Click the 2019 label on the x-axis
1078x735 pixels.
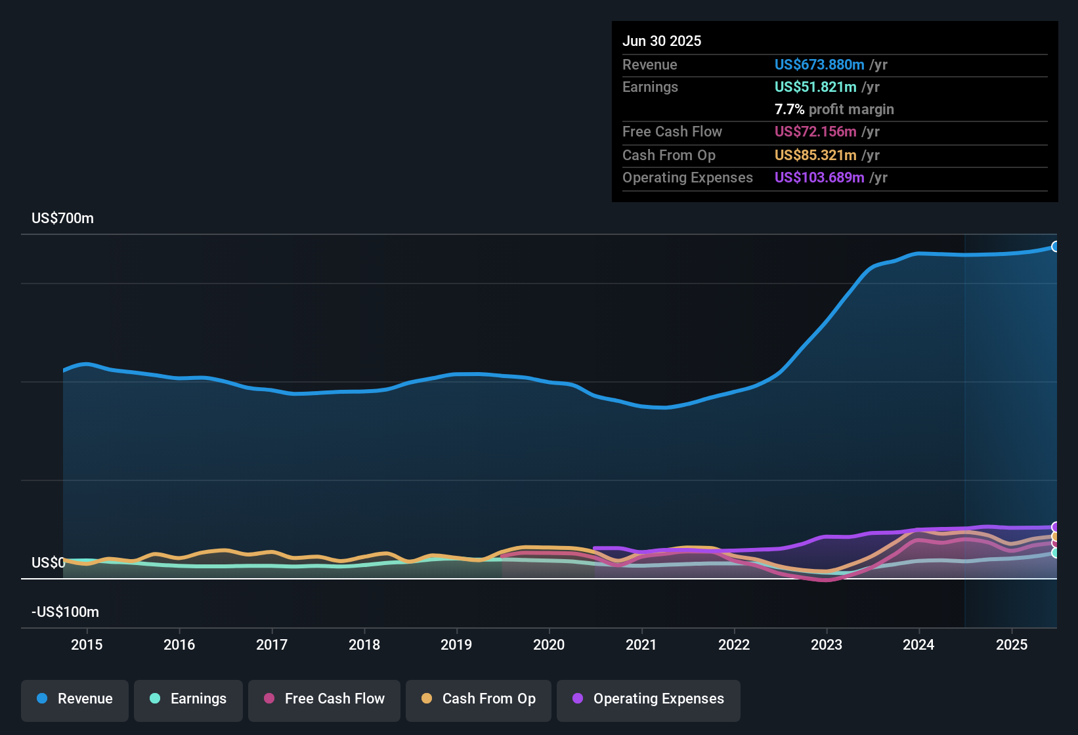point(456,644)
